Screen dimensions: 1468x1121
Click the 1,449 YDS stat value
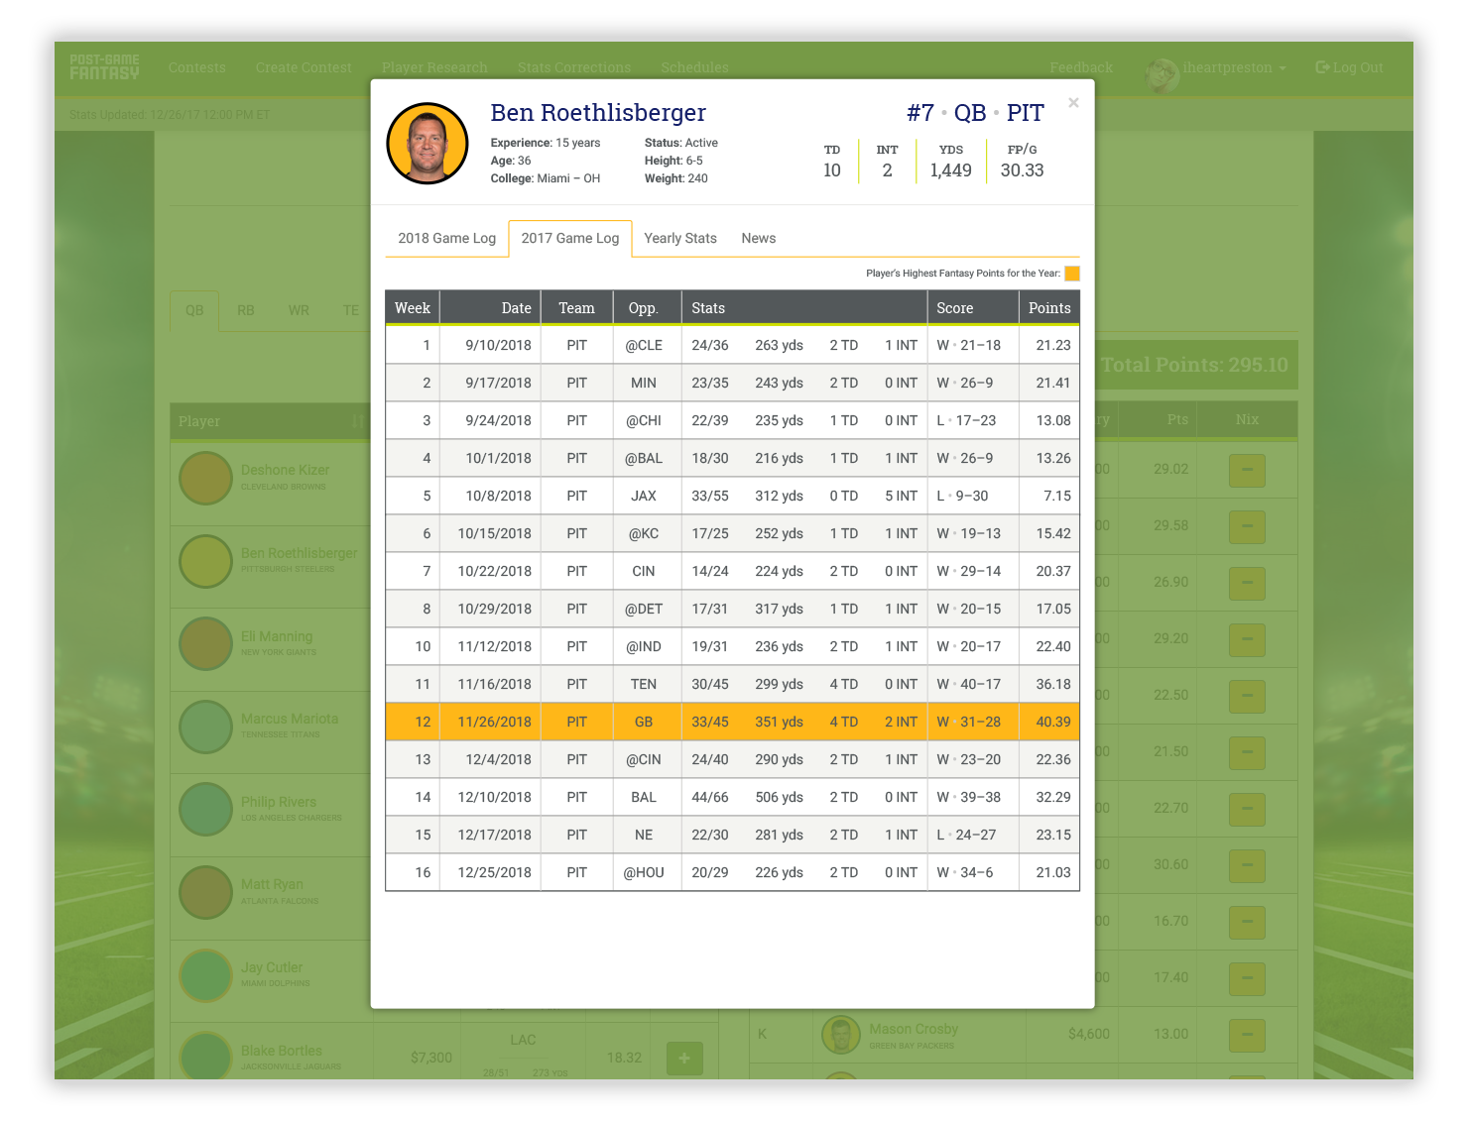pos(950,170)
